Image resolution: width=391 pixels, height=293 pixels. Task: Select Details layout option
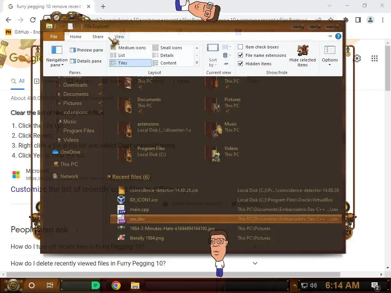[x=163, y=55]
